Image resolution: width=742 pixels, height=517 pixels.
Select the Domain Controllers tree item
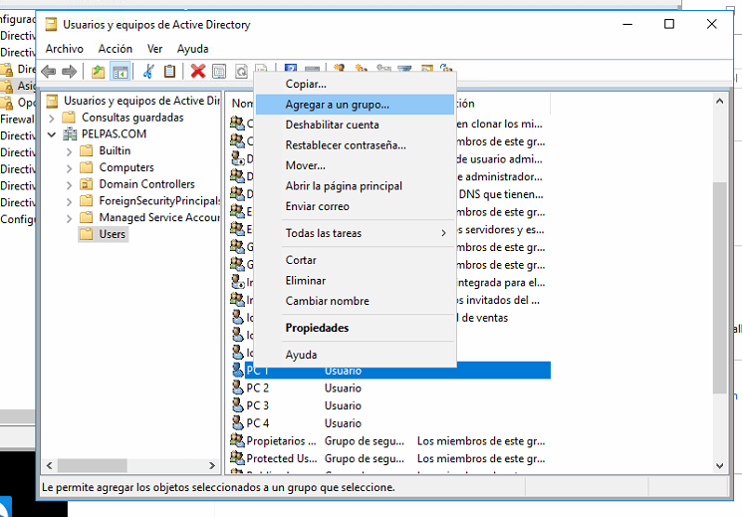(x=146, y=184)
